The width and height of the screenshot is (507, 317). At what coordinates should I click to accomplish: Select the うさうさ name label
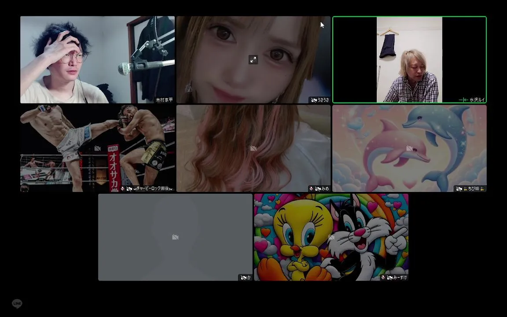coord(323,100)
